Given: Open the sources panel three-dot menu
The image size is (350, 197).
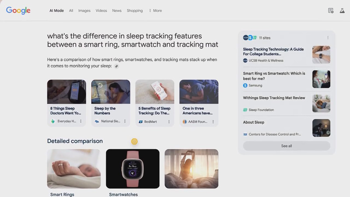Looking at the screenshot, I should coord(328,38).
